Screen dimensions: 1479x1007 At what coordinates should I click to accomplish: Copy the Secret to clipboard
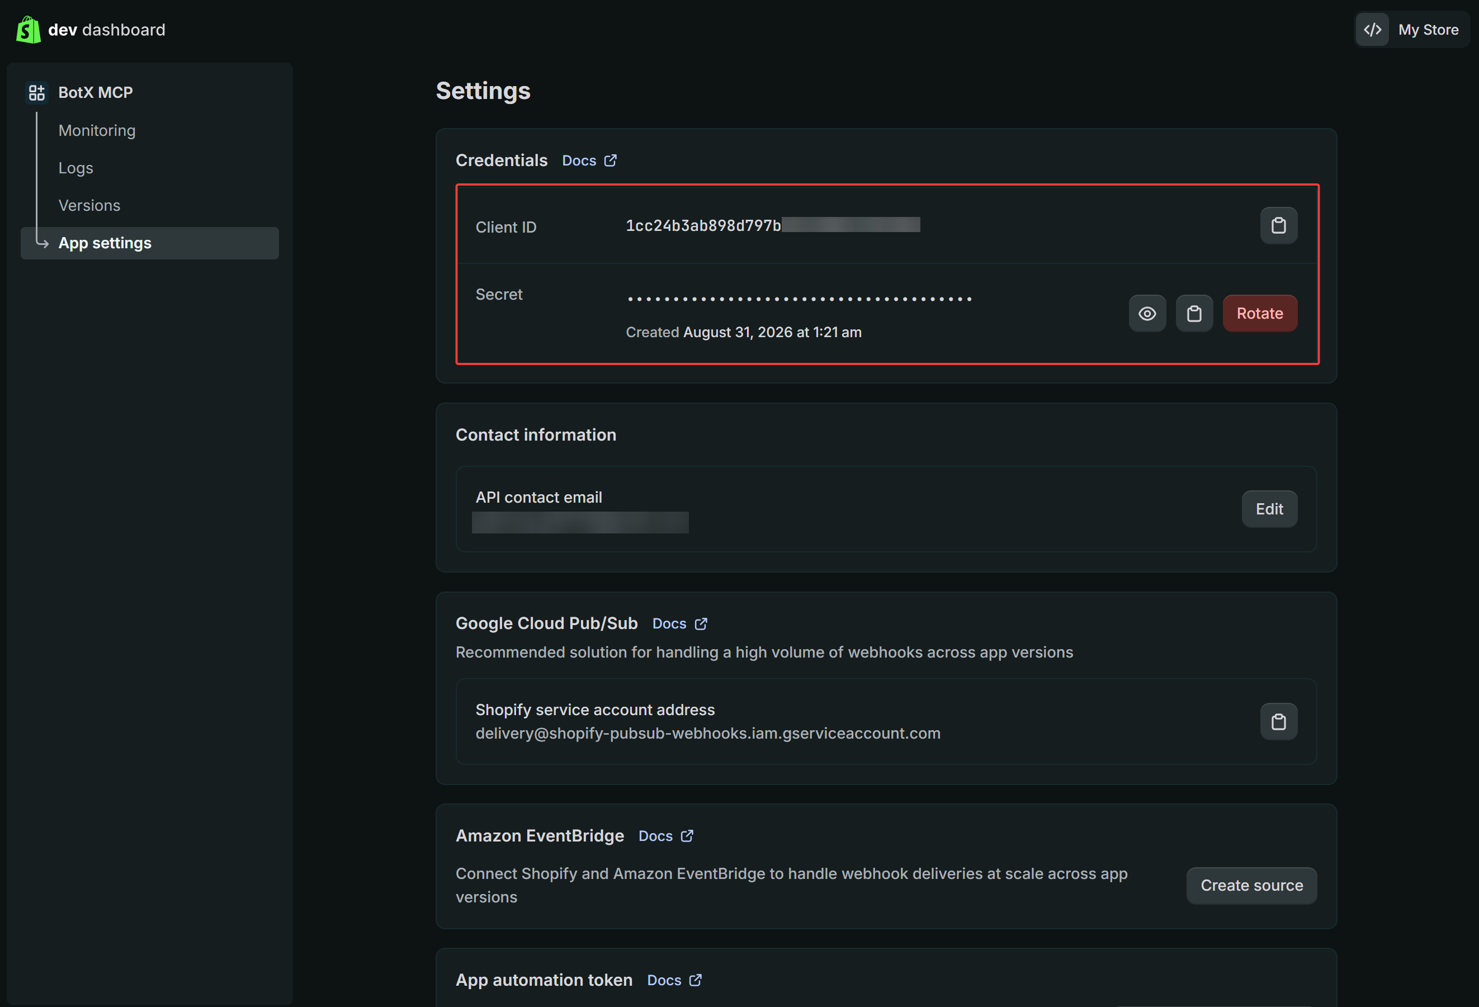click(x=1194, y=313)
